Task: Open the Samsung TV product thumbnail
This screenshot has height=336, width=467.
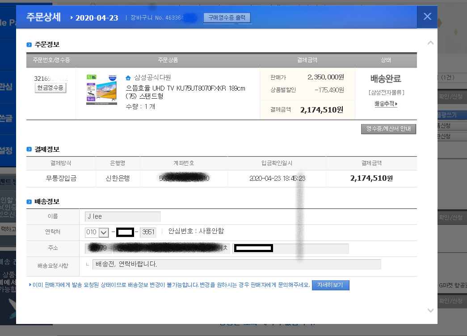Action: (x=101, y=90)
